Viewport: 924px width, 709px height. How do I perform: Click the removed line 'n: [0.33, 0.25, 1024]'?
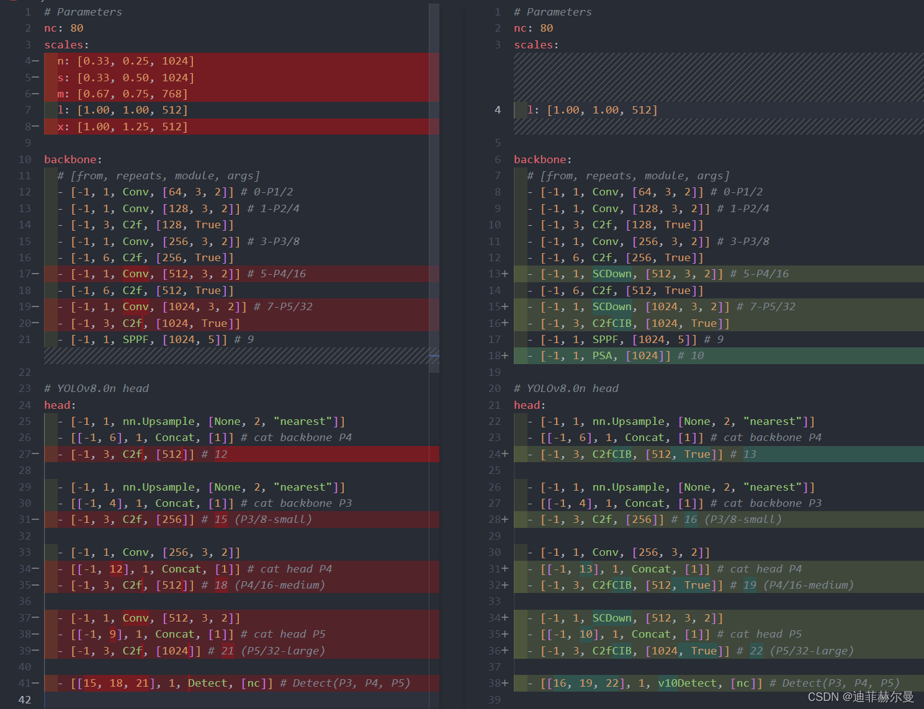click(241, 61)
